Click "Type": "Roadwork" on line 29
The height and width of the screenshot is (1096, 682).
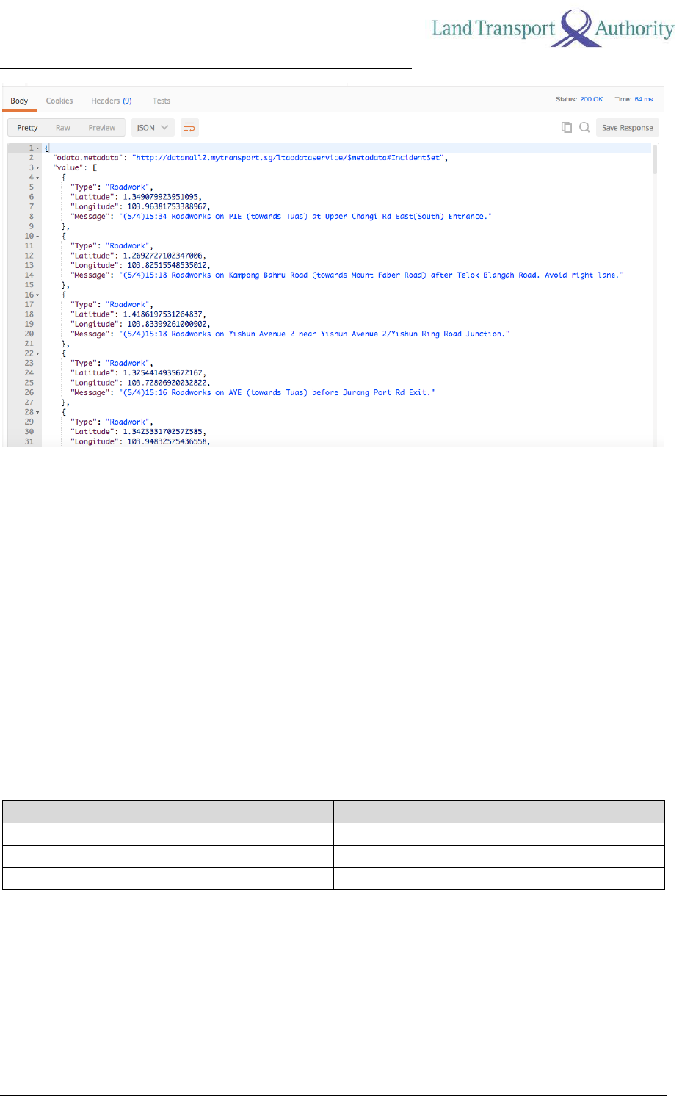tap(112, 422)
